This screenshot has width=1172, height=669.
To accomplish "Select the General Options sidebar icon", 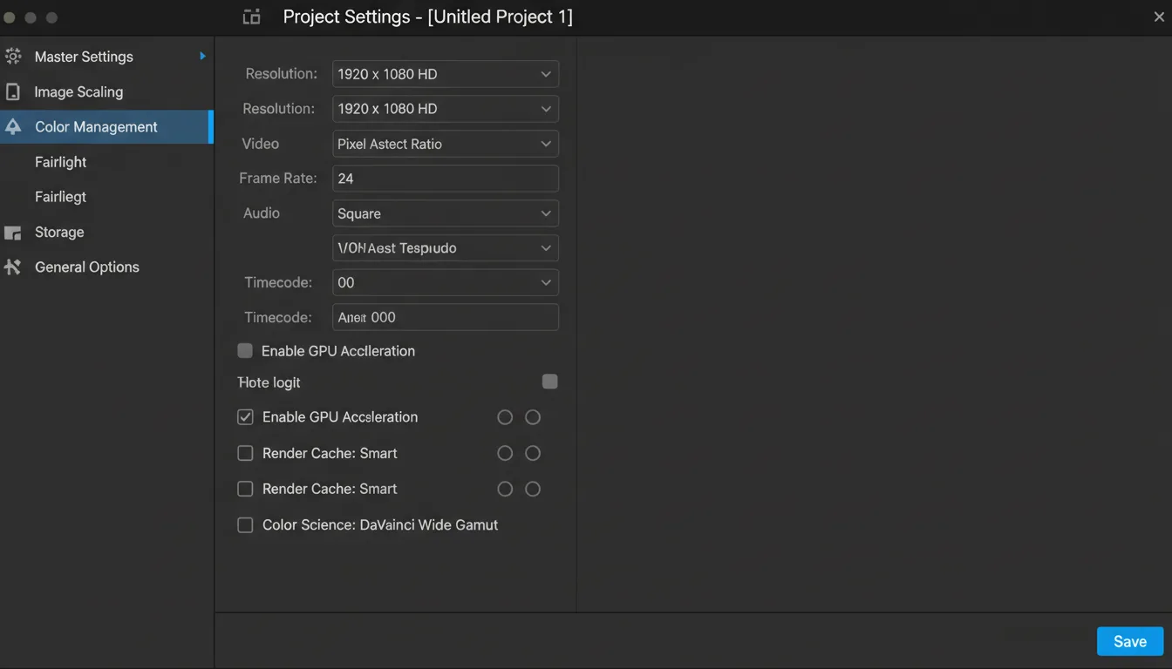I will click(14, 267).
